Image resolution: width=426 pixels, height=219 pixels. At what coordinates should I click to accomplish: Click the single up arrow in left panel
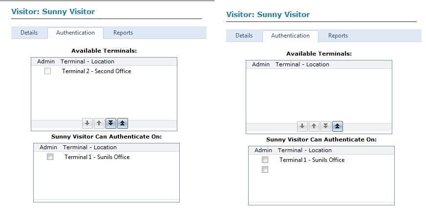coord(99,123)
